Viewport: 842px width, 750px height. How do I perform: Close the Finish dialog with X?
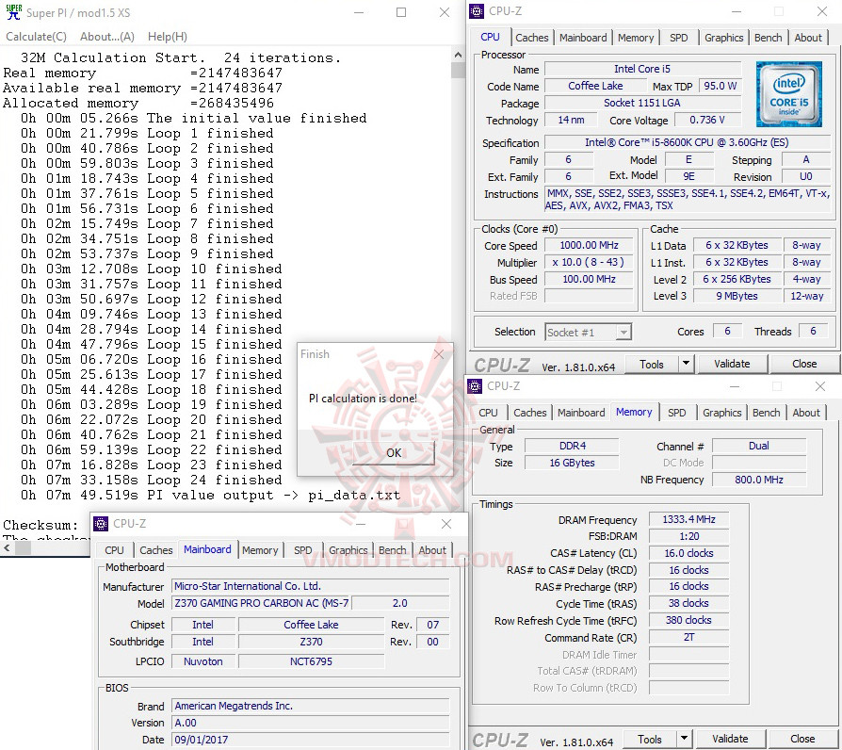(439, 354)
